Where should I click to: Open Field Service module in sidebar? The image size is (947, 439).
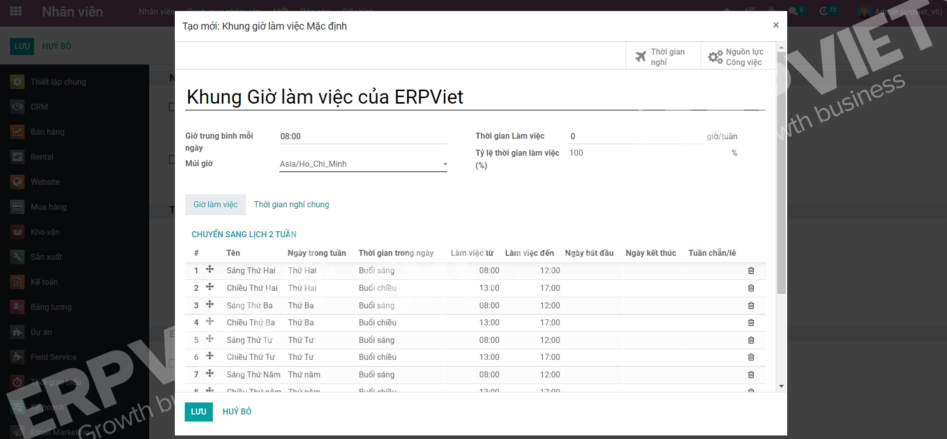pos(44,357)
